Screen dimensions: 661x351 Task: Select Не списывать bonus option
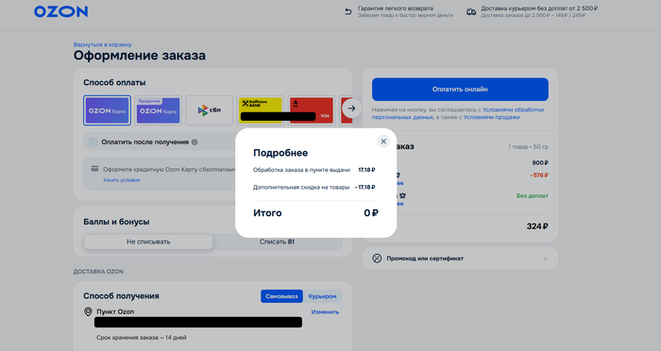[148, 242]
